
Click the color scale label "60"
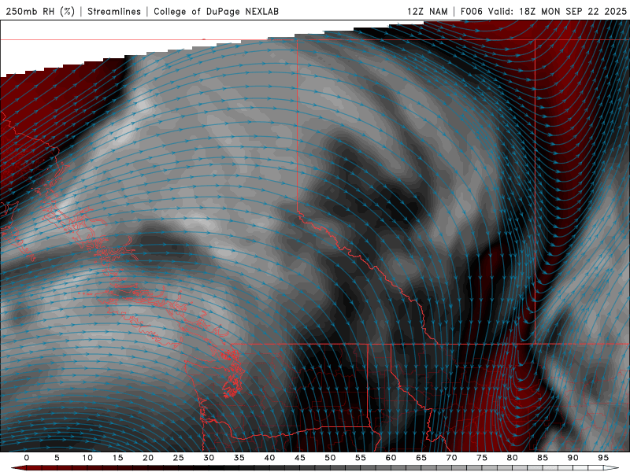(x=391, y=458)
